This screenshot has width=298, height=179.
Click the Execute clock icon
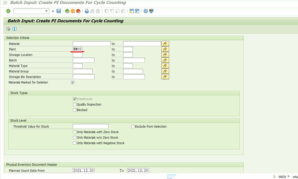point(8,29)
